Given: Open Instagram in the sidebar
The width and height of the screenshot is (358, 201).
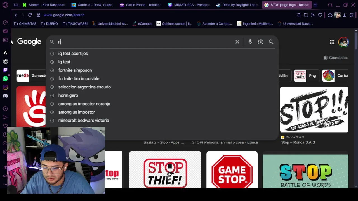Looking at the screenshot, I should tap(5, 87).
